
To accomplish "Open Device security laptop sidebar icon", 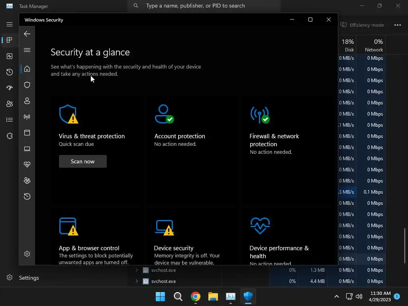I will pos(27,149).
